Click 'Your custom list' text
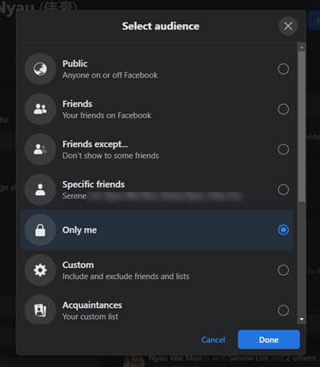Viewport: 320px width, 367px height. 90,317
